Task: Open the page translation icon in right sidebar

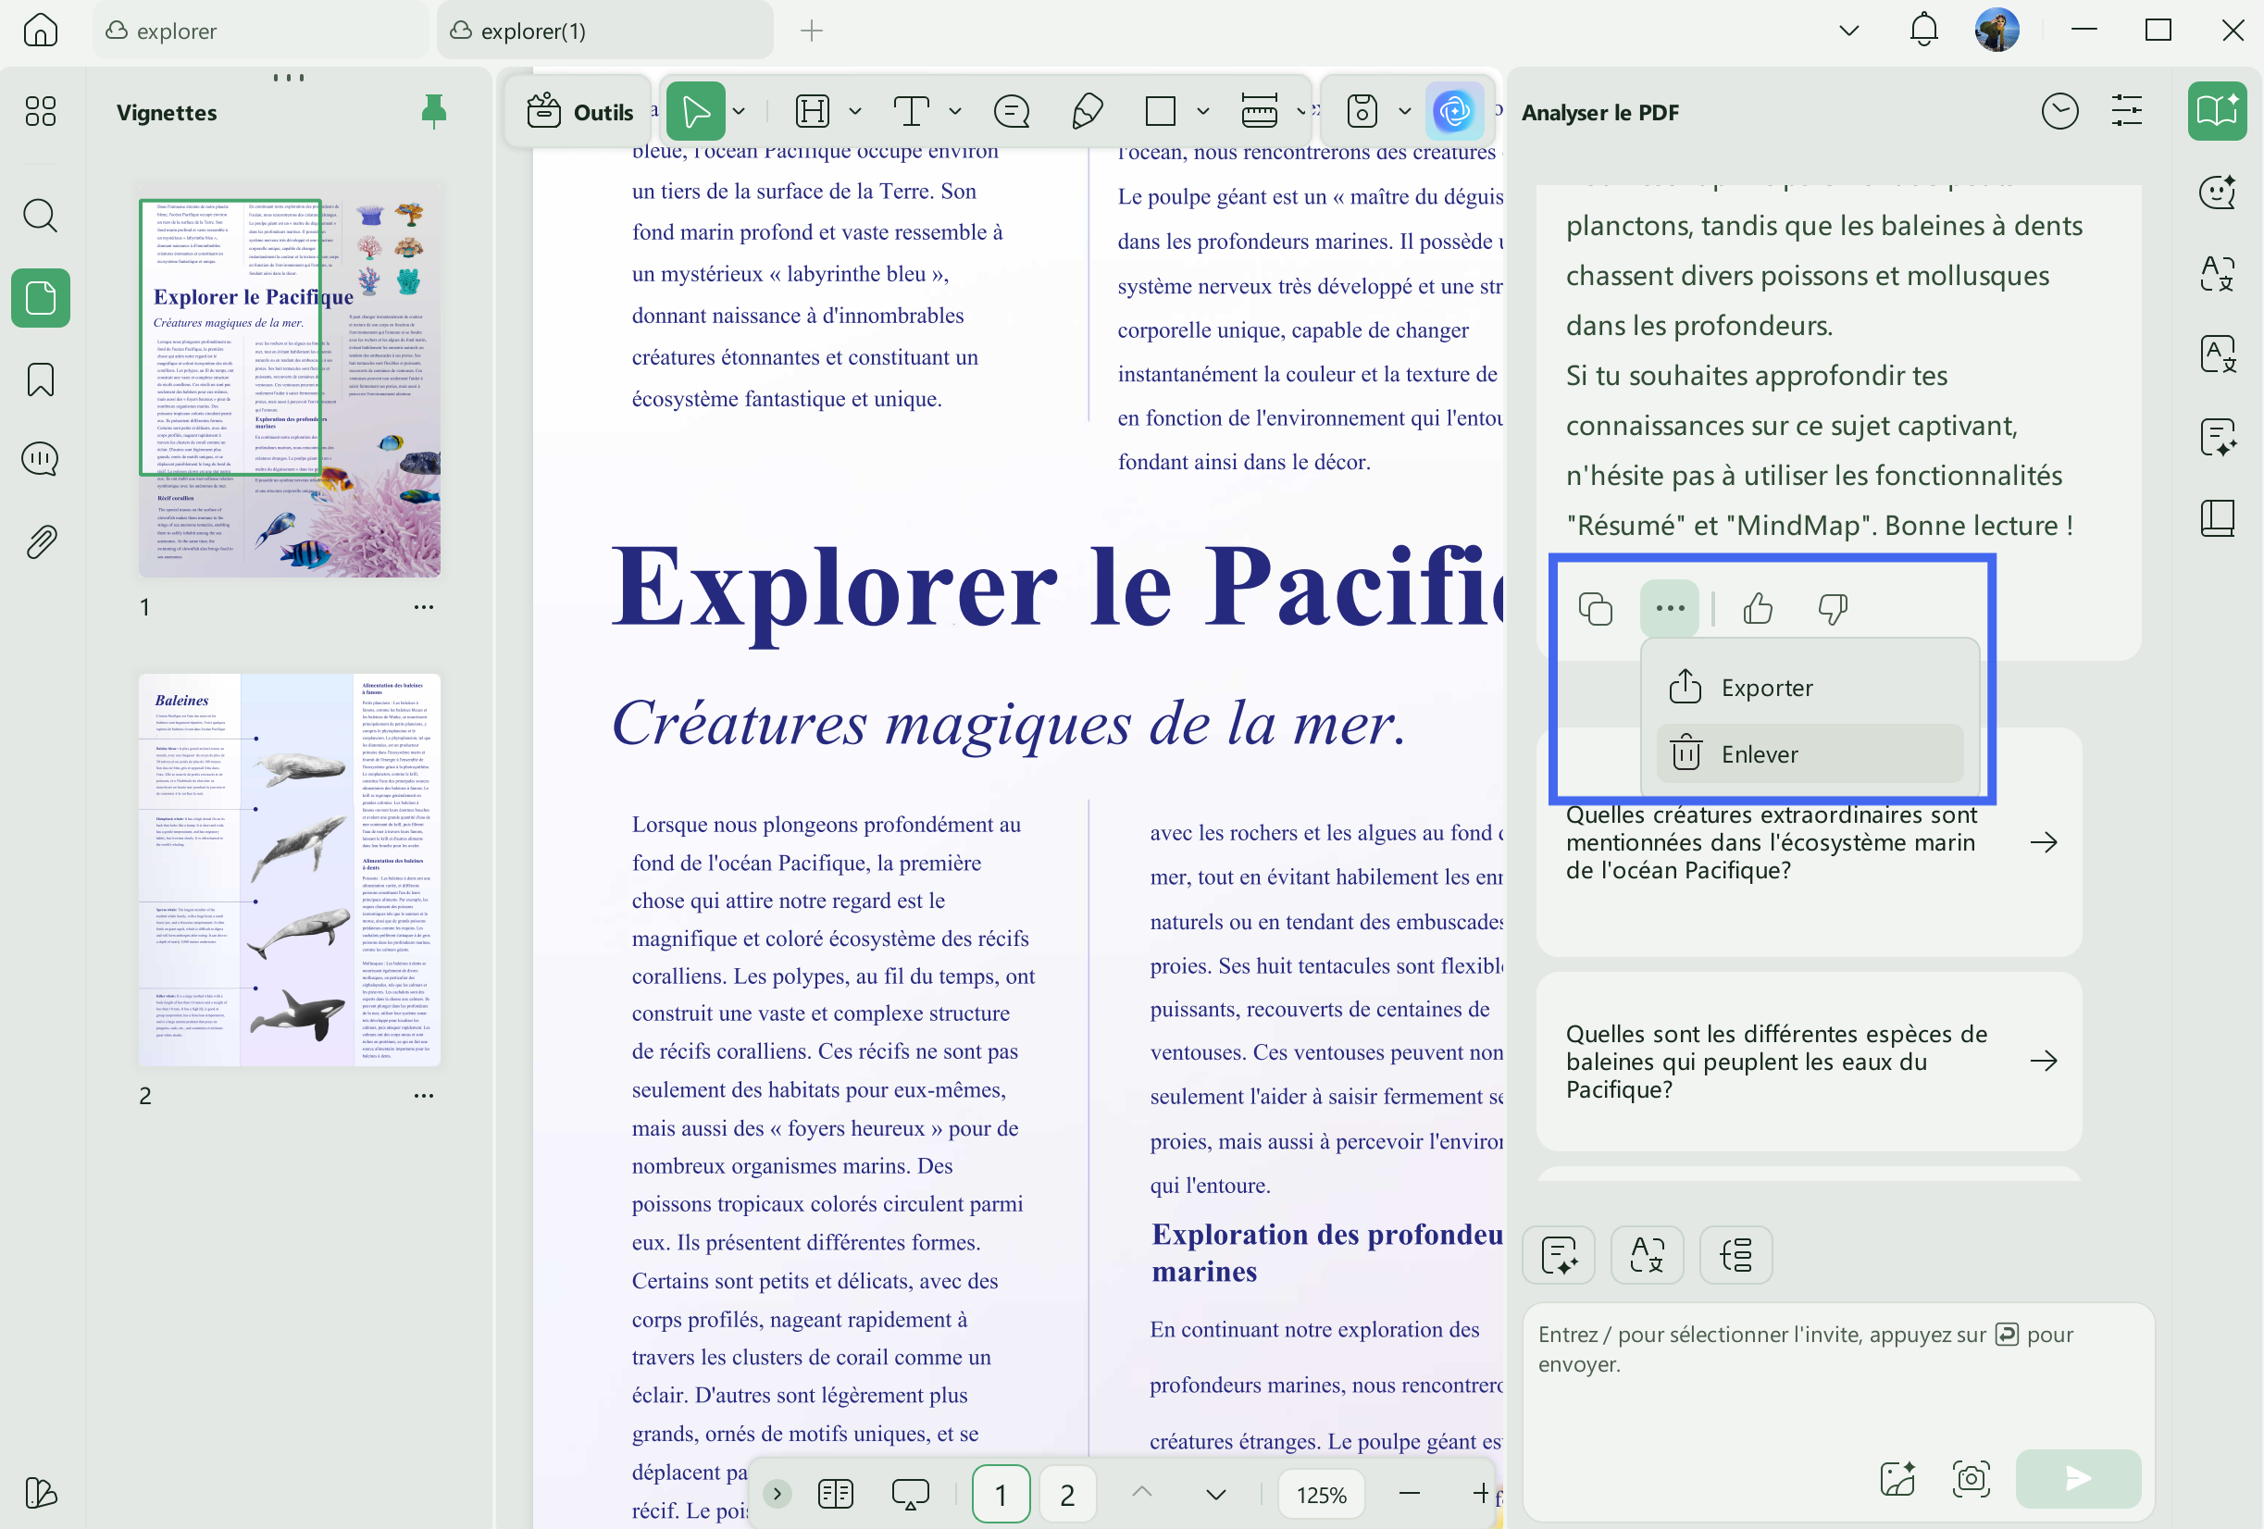Action: point(2217,354)
